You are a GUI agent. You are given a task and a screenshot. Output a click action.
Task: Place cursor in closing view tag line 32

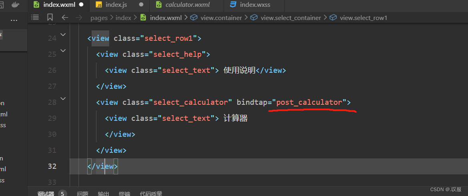coord(103,166)
